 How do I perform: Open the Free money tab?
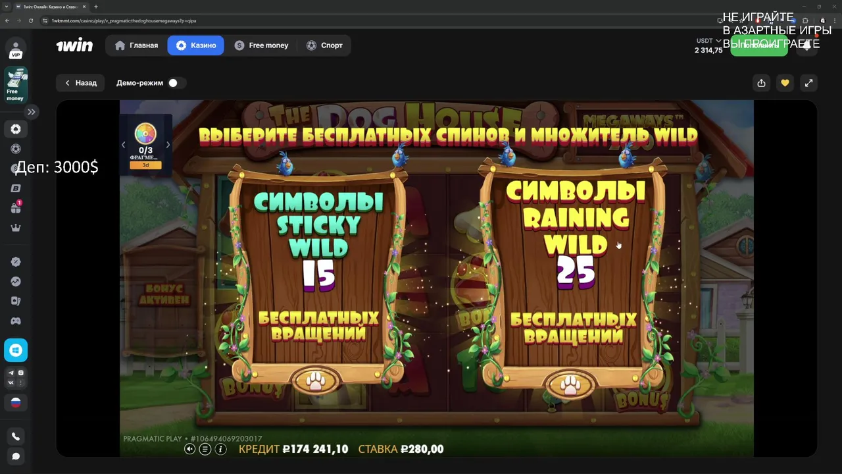(261, 45)
